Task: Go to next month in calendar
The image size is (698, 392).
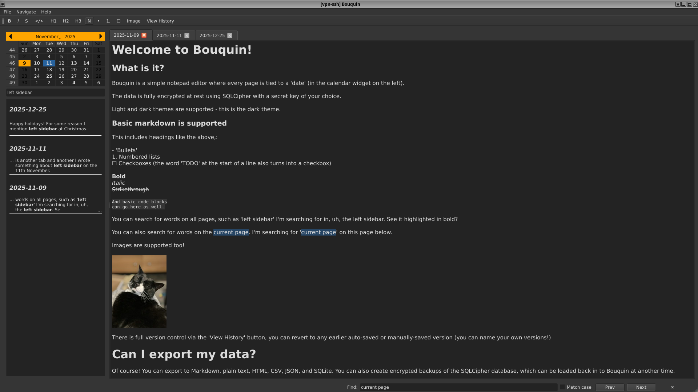Action: tap(101, 36)
